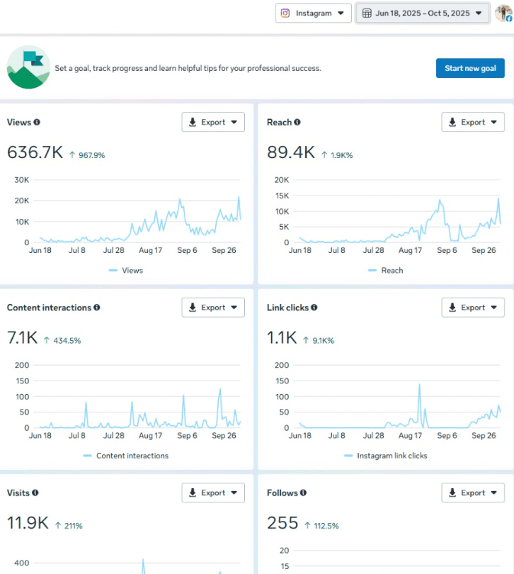Open the info tooltip next to Visits
Screen dimensions: 514x574
tap(34, 493)
